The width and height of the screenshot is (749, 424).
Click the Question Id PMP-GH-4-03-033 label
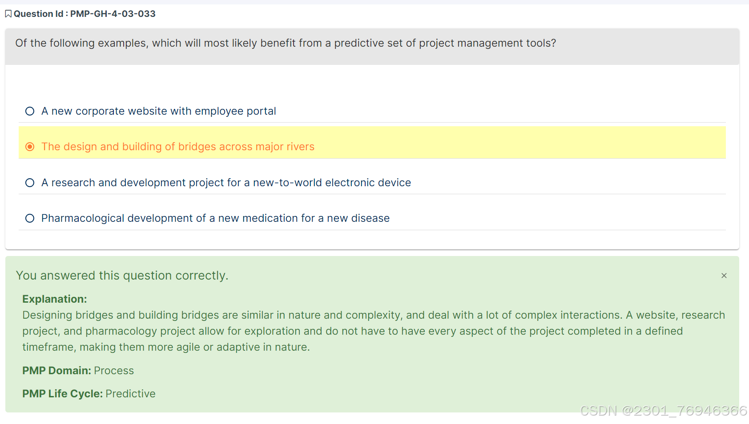pos(85,14)
